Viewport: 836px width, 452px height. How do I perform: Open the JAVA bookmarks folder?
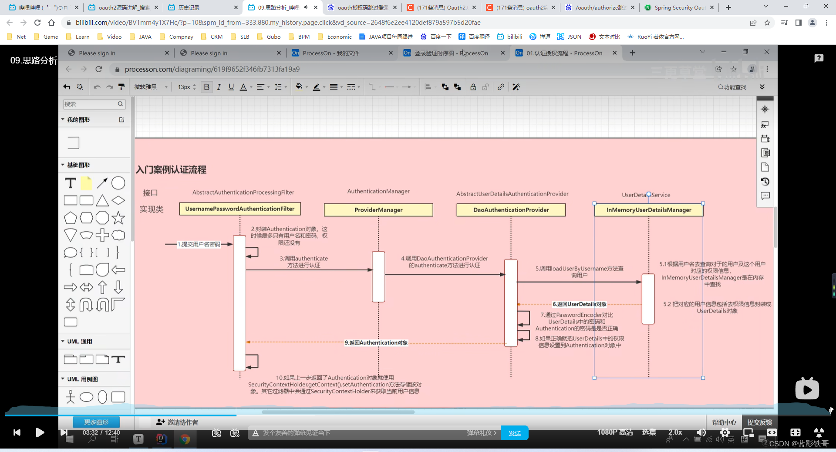(x=141, y=37)
